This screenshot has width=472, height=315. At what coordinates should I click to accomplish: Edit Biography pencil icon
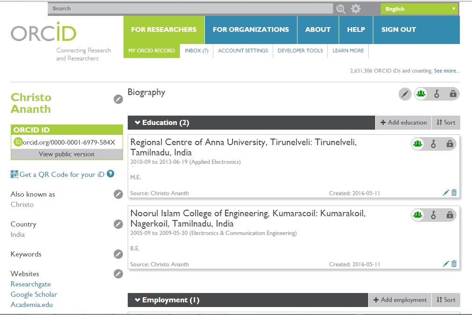(x=405, y=94)
